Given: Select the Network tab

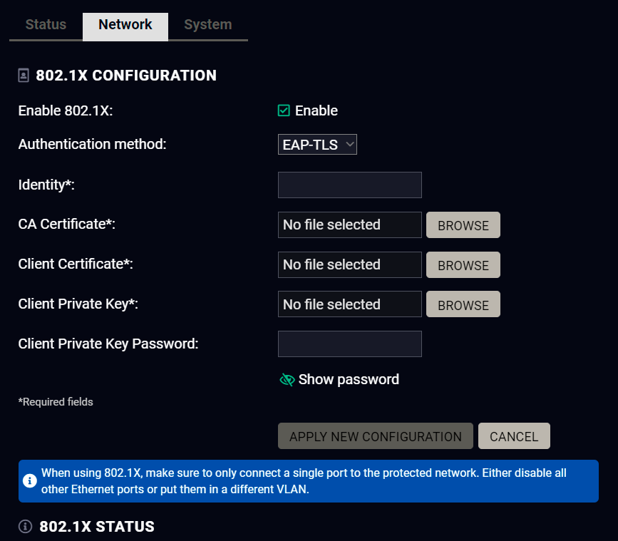Looking at the screenshot, I should tap(125, 25).
